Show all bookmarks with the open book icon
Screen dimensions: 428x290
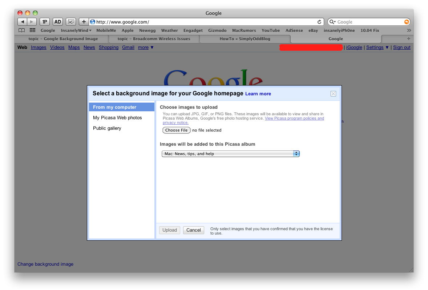pos(21,30)
